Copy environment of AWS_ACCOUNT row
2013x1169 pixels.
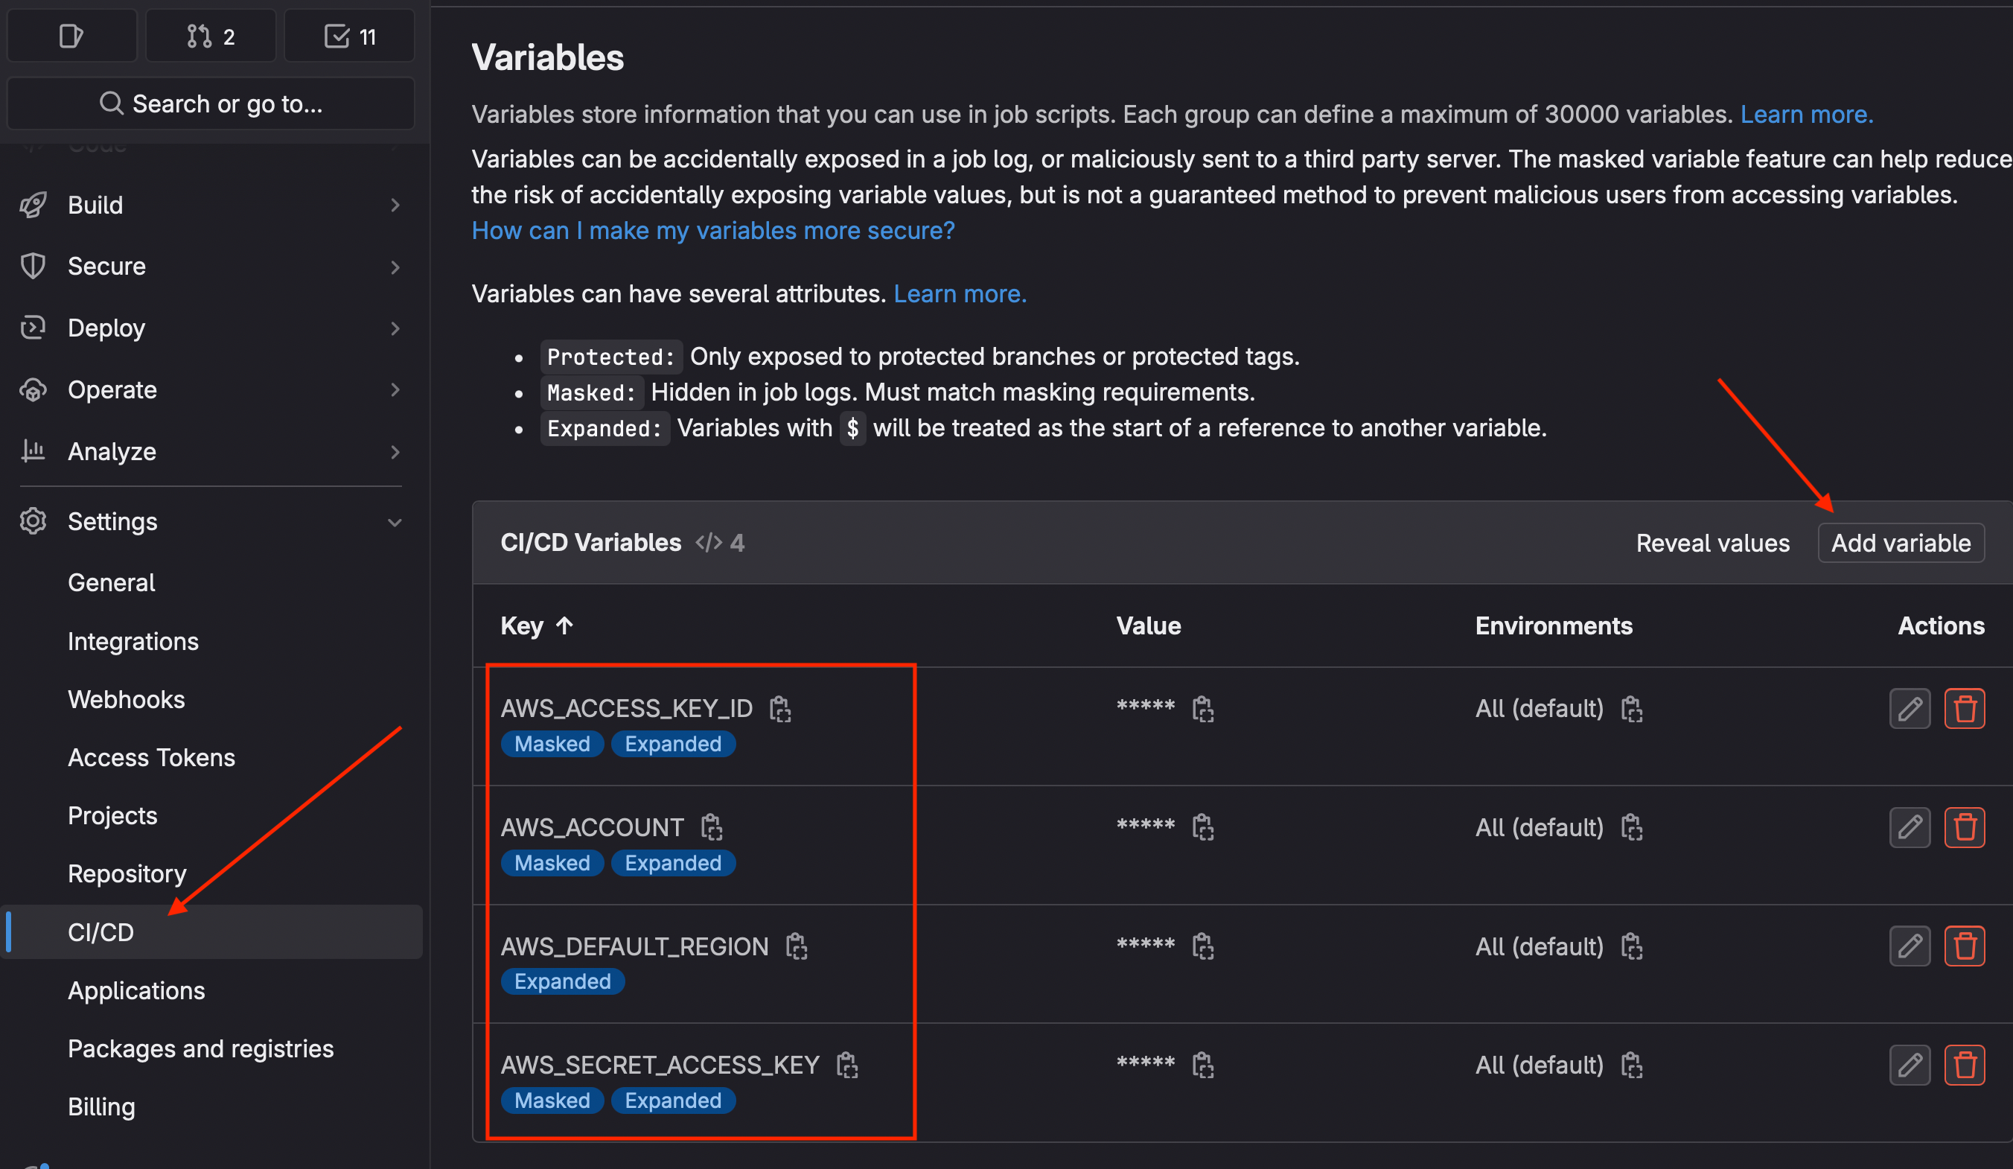tap(1631, 827)
